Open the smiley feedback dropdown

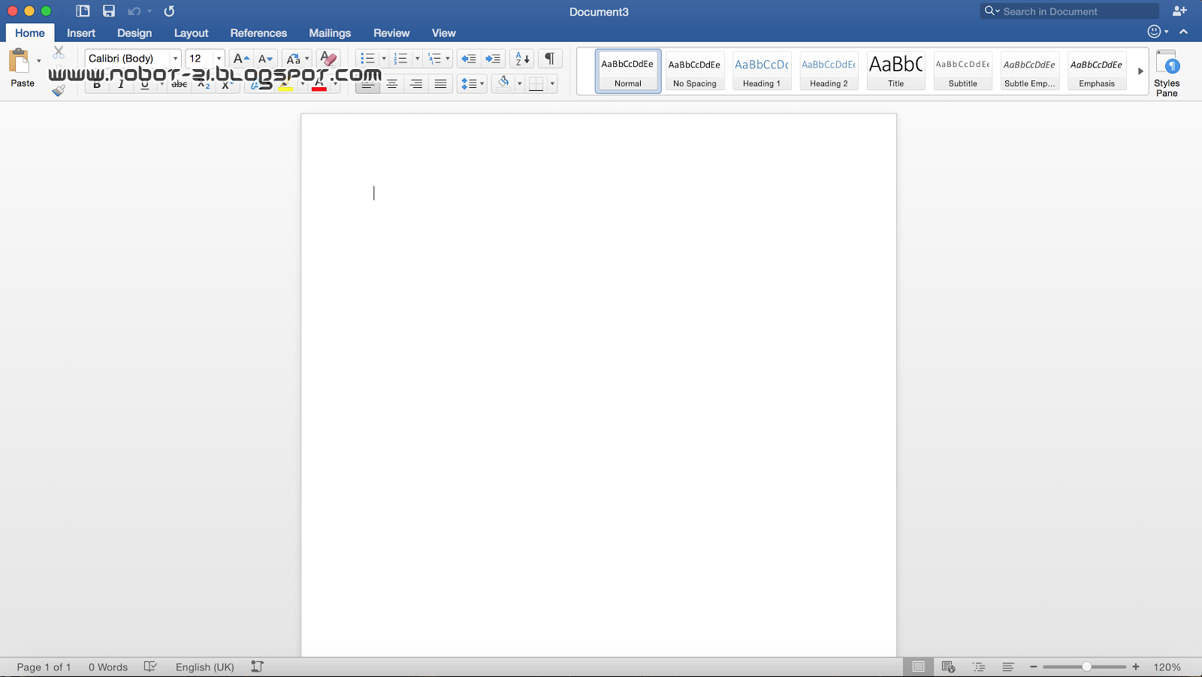coord(1158,32)
